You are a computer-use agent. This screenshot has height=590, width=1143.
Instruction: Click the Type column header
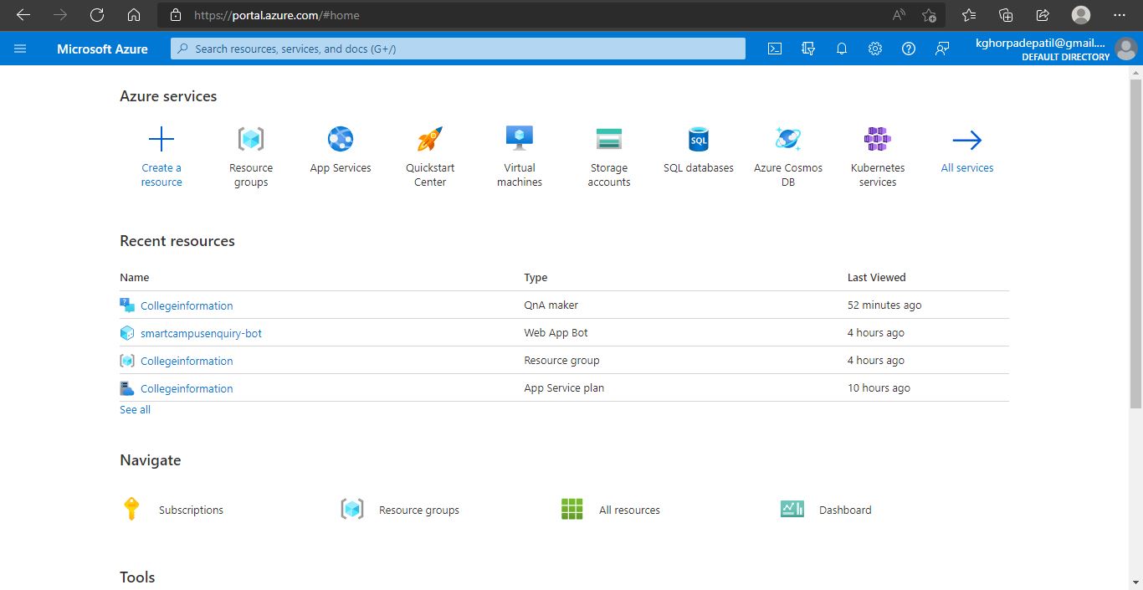[x=536, y=277]
